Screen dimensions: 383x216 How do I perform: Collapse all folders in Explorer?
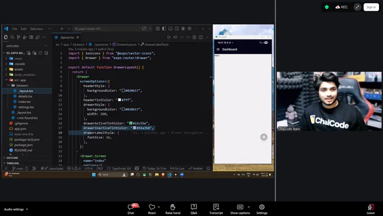pos(46,53)
